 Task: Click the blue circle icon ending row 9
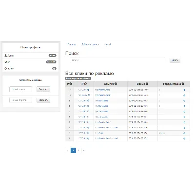click(184, 101)
